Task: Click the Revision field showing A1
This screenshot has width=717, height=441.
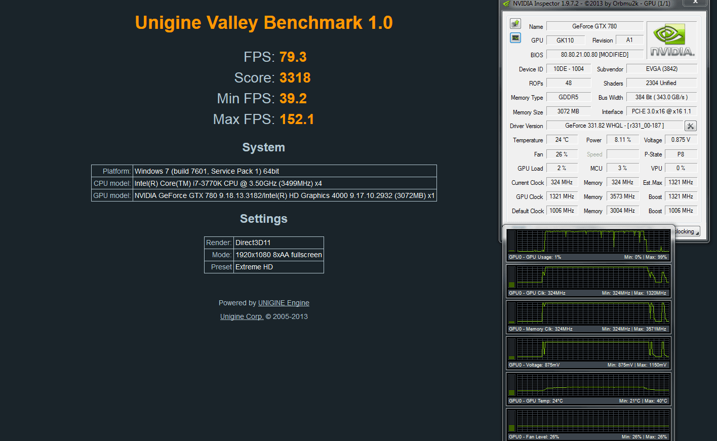Action: [629, 41]
